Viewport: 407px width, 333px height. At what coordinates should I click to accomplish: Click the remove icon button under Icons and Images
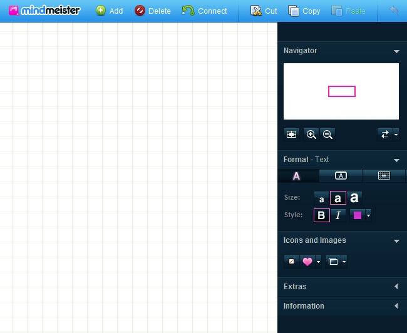point(291,262)
